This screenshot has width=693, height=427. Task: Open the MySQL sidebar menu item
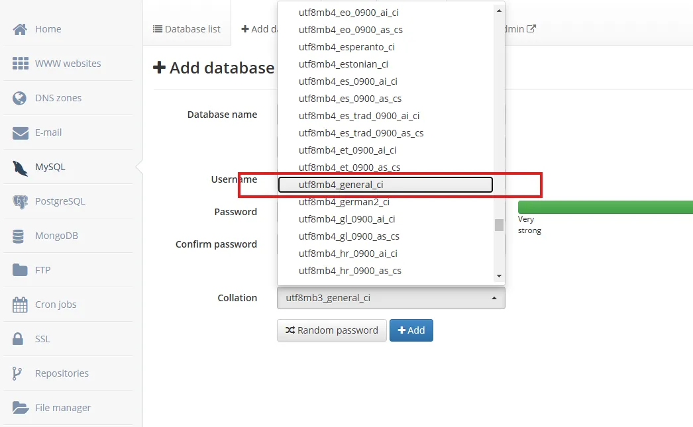pyautogui.click(x=50, y=167)
